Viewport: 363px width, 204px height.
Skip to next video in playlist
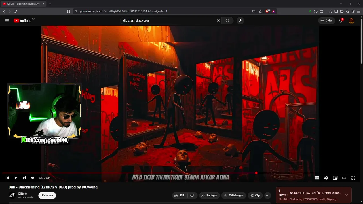coord(24,178)
